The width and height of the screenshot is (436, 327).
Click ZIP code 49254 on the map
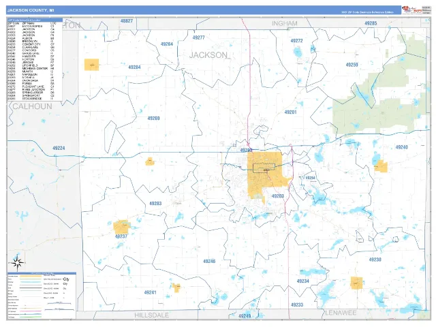pyautogui.click(x=311, y=178)
